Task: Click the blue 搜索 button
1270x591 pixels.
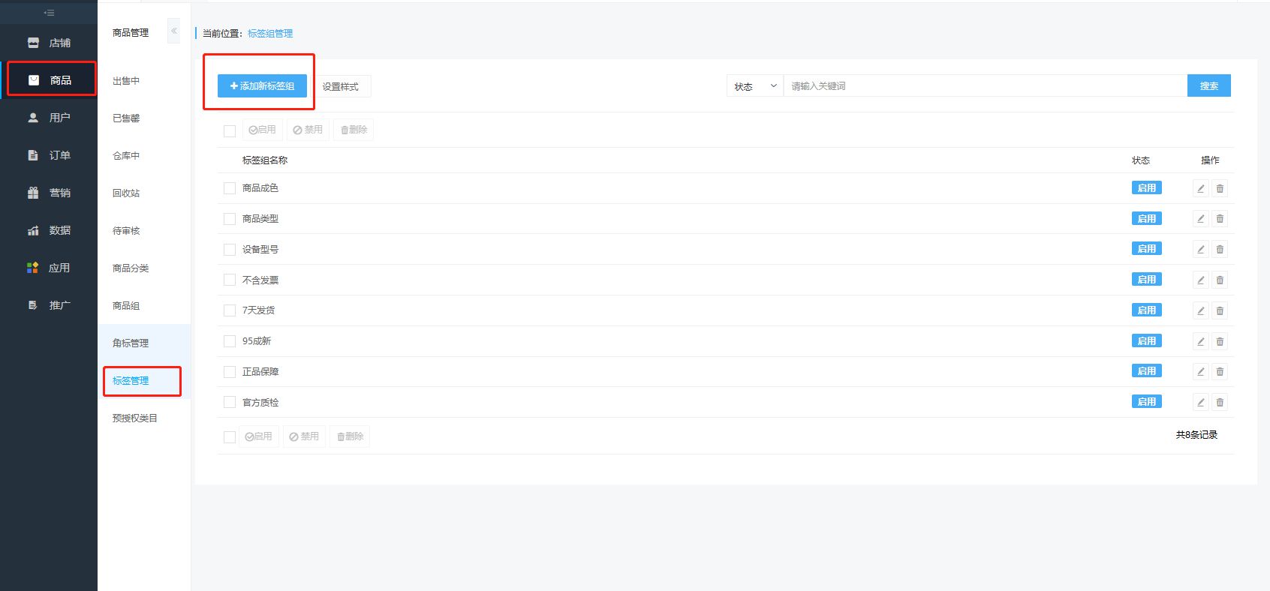Action: coord(1208,86)
